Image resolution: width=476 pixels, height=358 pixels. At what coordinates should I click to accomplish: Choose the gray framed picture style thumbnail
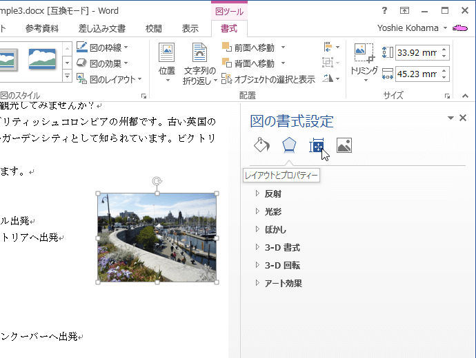[8, 60]
